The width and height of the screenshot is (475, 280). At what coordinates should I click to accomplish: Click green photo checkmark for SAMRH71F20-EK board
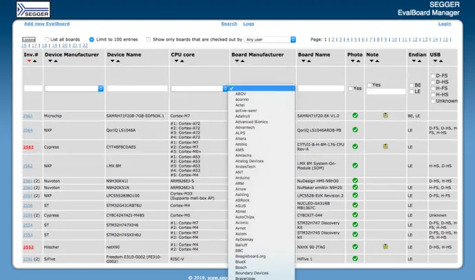click(355, 116)
